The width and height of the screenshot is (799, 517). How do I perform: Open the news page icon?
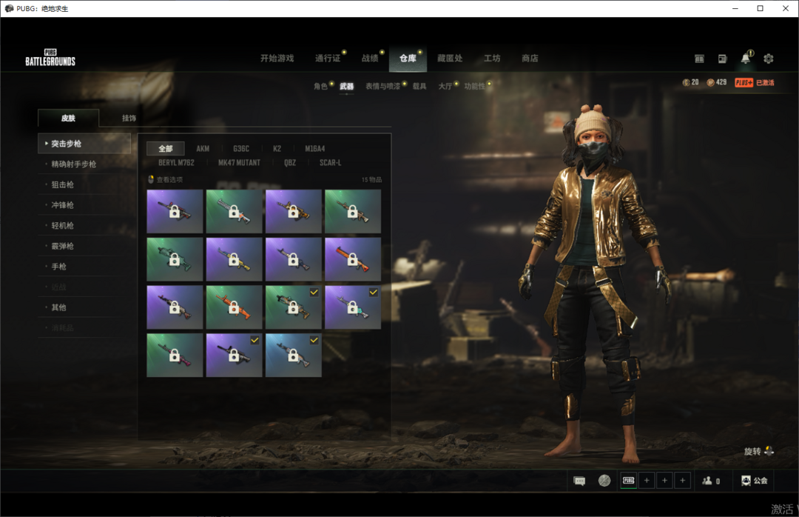pyautogui.click(x=722, y=59)
